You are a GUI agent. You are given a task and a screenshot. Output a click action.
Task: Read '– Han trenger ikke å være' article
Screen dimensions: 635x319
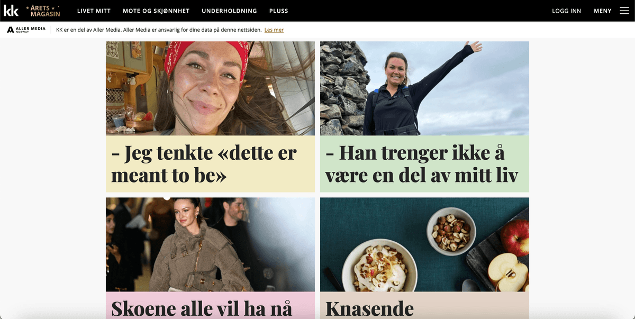(x=422, y=164)
